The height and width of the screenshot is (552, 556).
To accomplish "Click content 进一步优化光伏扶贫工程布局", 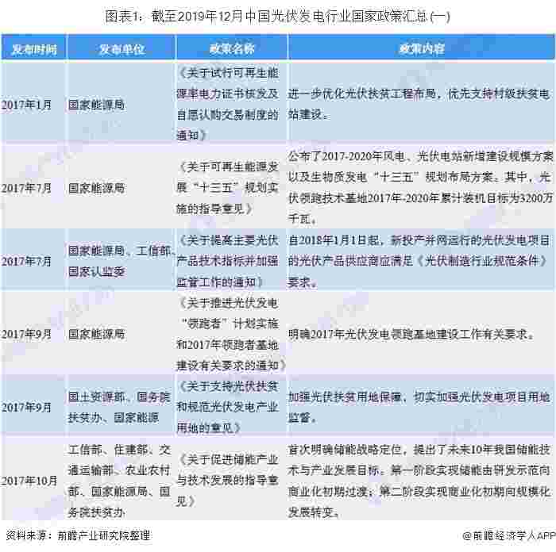I will (419, 104).
